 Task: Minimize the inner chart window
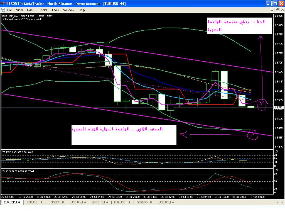pos(272,10)
